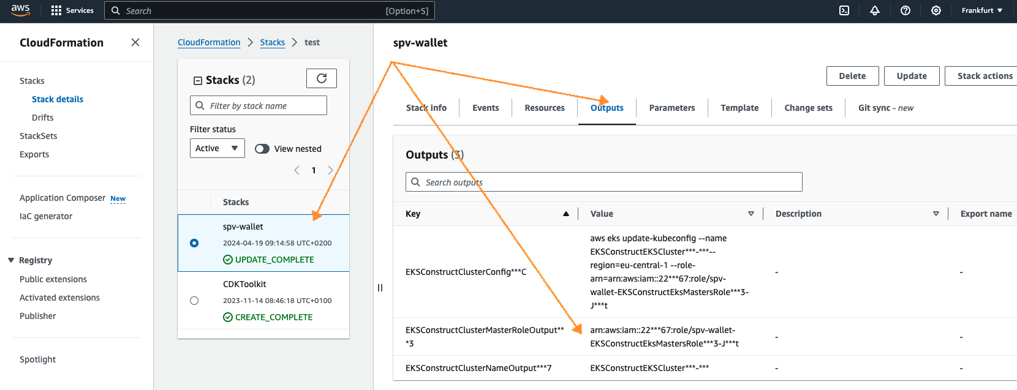Collapse the Stacks panel with the minus icon
This screenshot has height=390, width=1017.
pyautogui.click(x=198, y=80)
